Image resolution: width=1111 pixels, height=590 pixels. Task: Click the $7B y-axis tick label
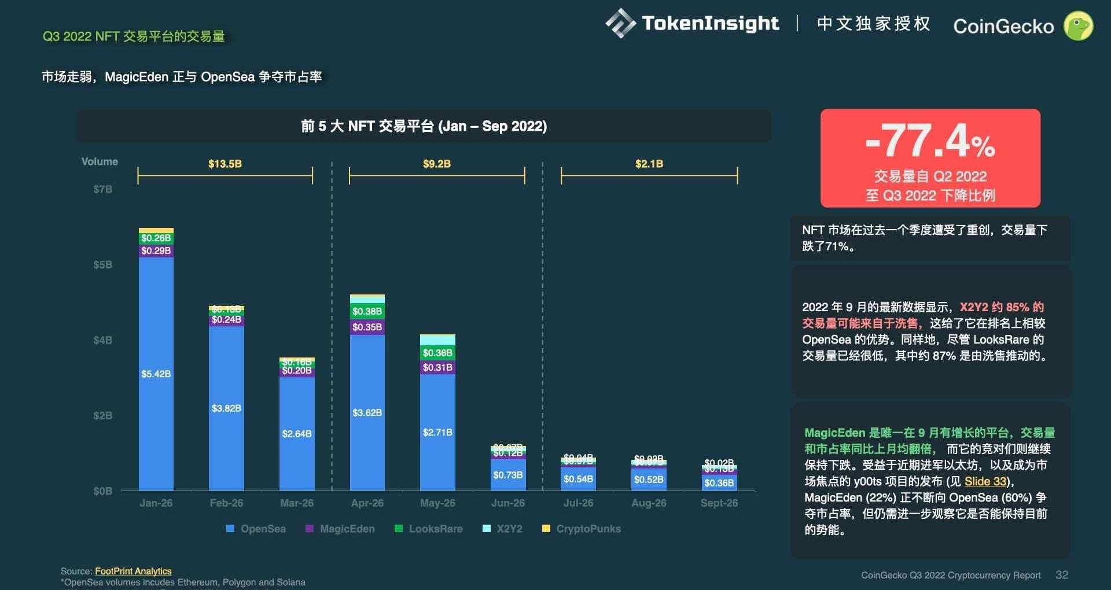click(103, 189)
